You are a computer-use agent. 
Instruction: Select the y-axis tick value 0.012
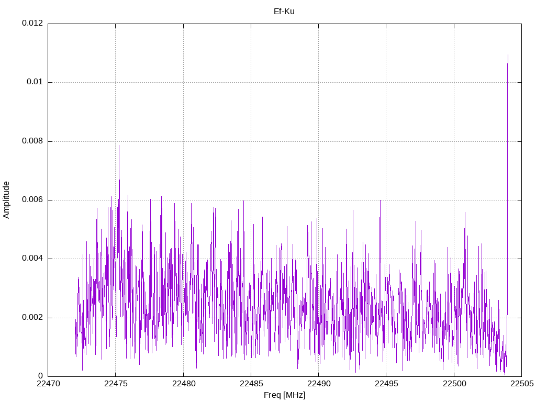(x=32, y=23)
